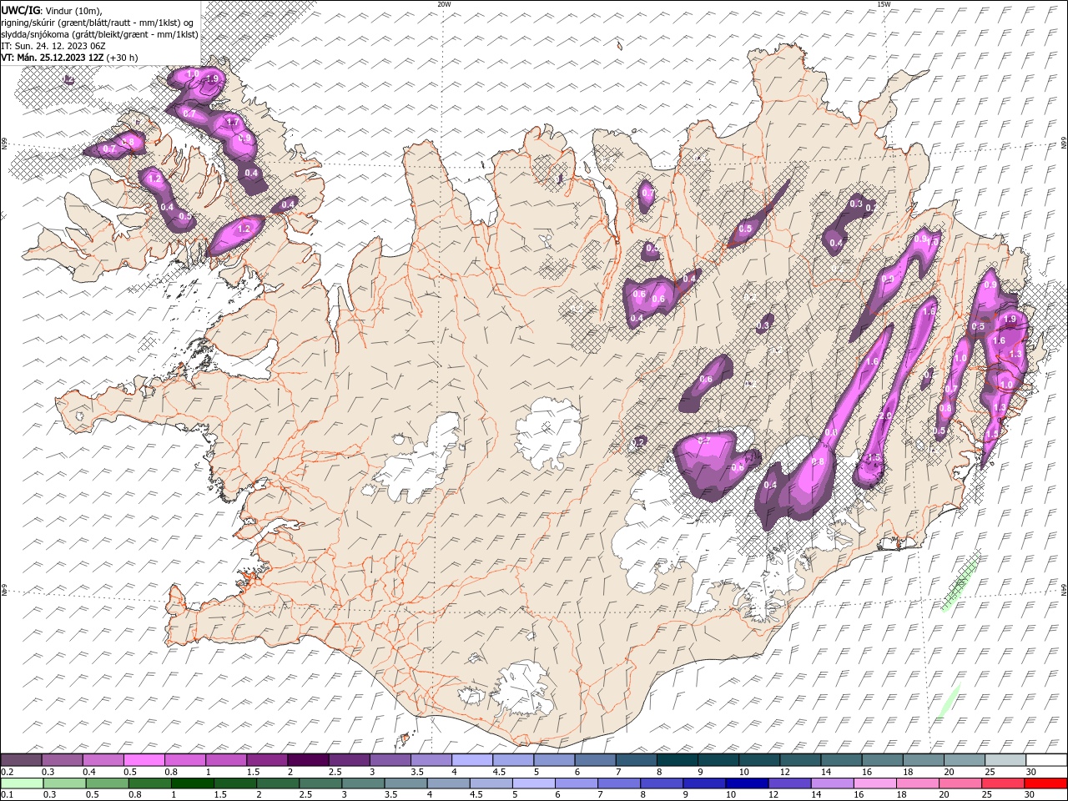Pick palest green rain swatch between 0.1 and 0.3
Screen dimensions: 1068x801
pyautogui.click(x=22, y=783)
